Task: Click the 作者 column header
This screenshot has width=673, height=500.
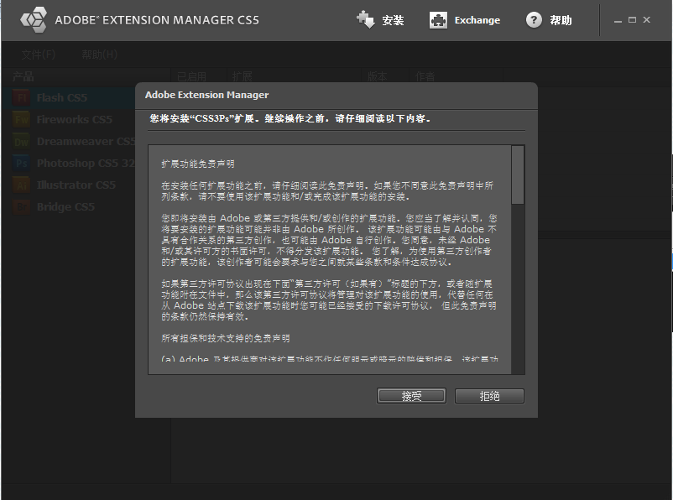Action: click(x=425, y=76)
